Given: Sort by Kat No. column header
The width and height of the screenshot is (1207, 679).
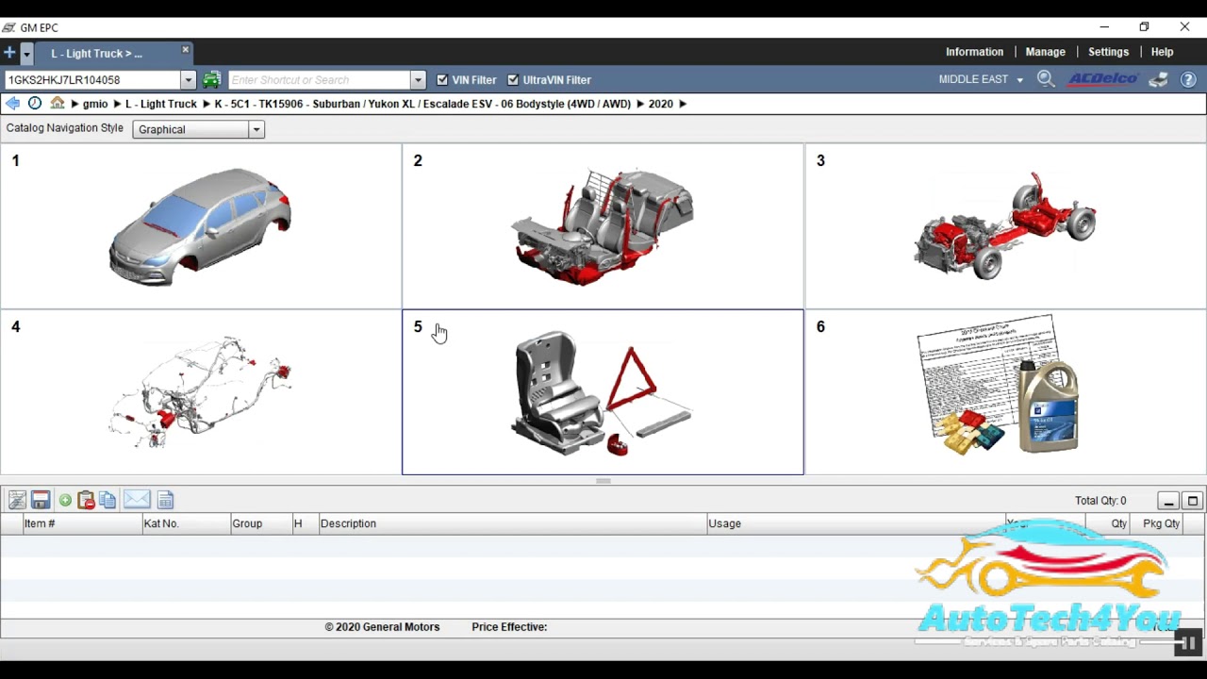Looking at the screenshot, I should coord(186,523).
